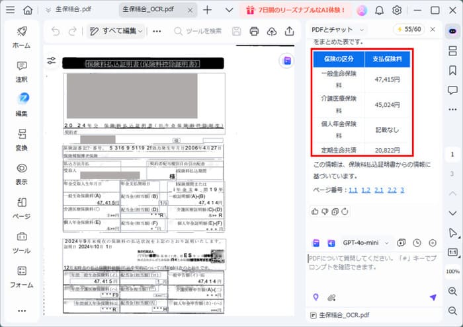Select 注釈 annotation tool in sidebar
The image size is (463, 327).
21,71
